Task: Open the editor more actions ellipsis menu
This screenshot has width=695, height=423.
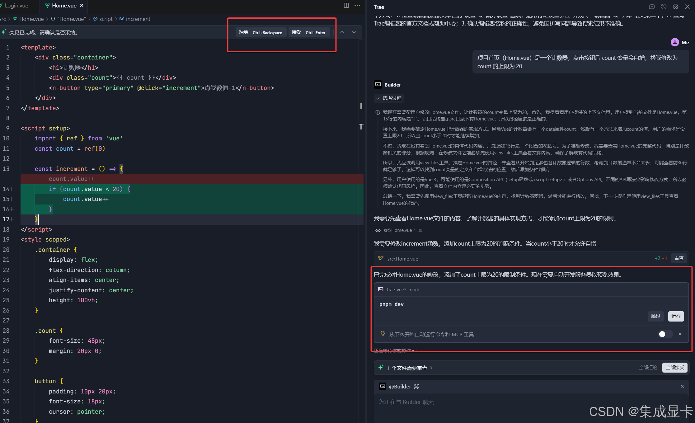Action: [357, 5]
